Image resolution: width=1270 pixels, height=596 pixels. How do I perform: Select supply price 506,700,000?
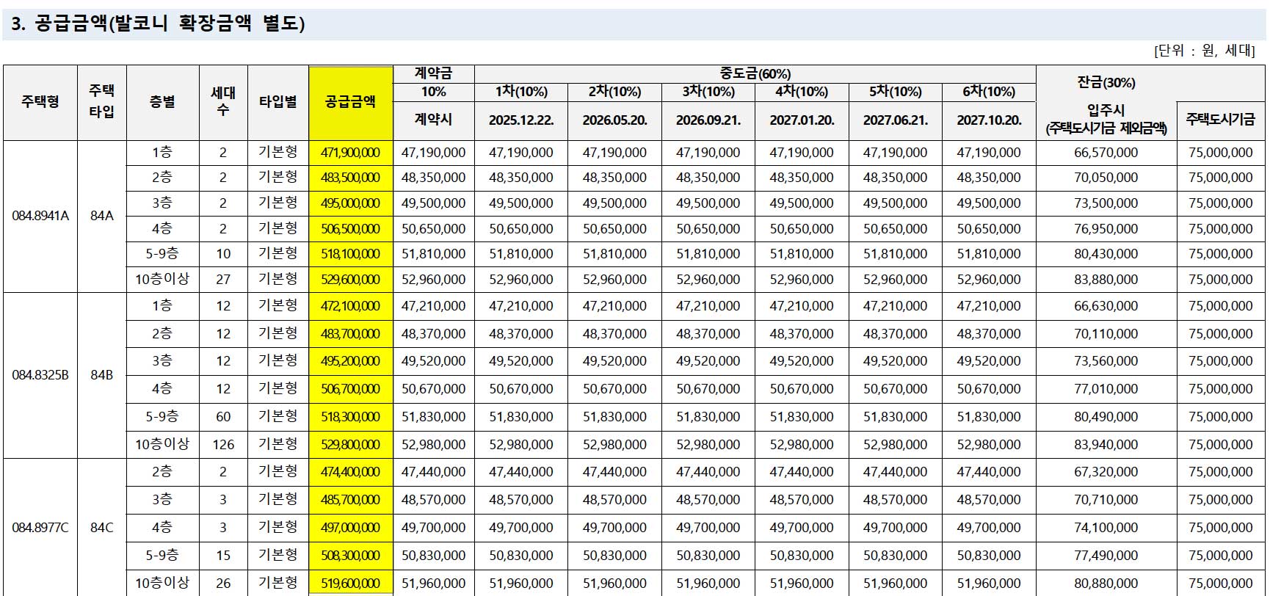(x=351, y=389)
